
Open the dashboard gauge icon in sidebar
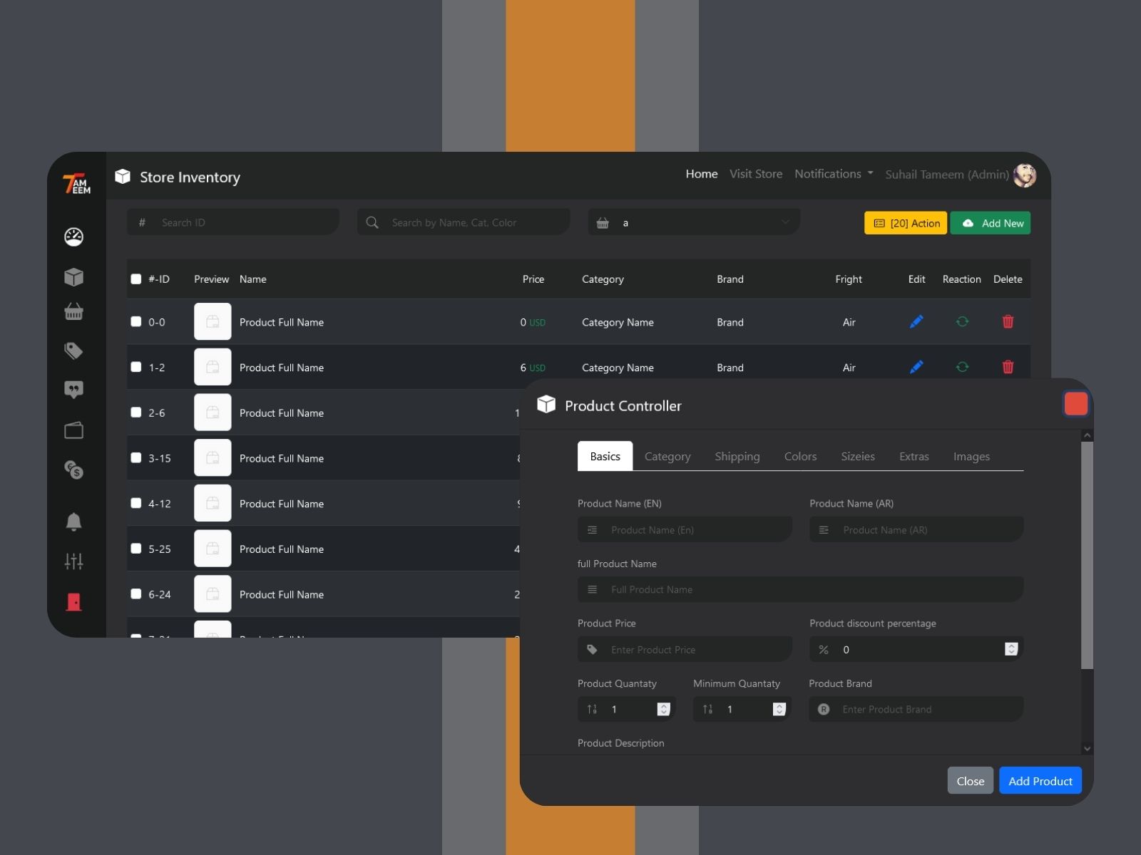(x=73, y=237)
